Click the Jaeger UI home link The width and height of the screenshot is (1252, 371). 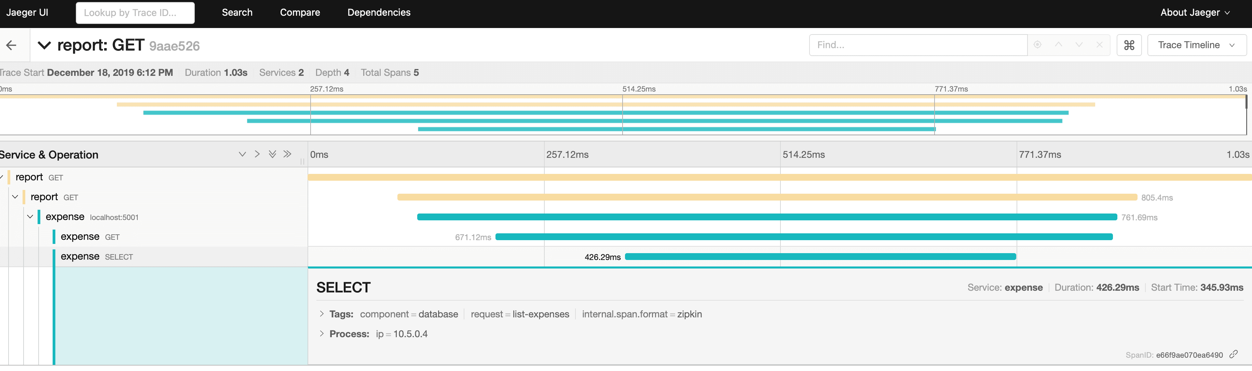coord(27,12)
